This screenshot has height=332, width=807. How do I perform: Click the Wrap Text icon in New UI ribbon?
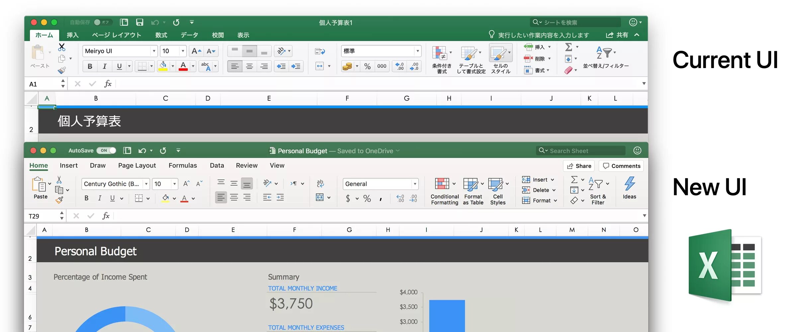point(320,184)
